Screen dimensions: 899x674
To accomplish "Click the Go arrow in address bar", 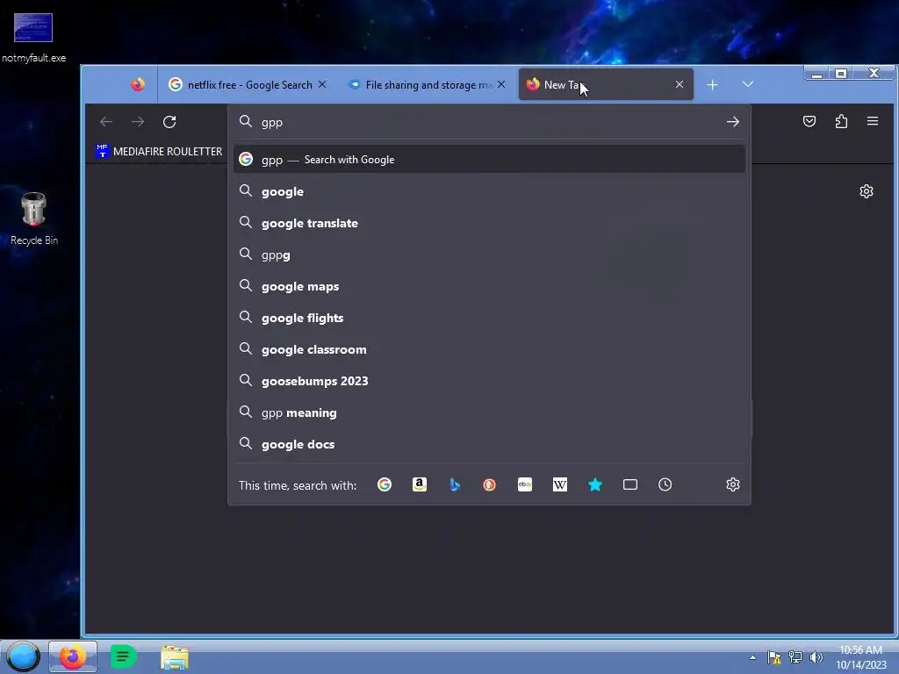I will pyautogui.click(x=733, y=121).
